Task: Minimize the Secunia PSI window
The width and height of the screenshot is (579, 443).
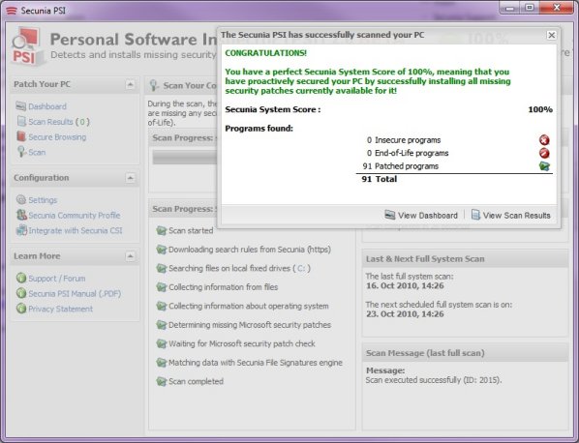Action: click(x=510, y=8)
